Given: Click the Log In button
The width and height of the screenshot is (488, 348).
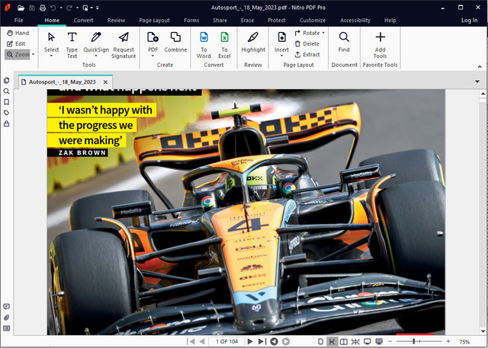Looking at the screenshot, I should [x=470, y=20].
